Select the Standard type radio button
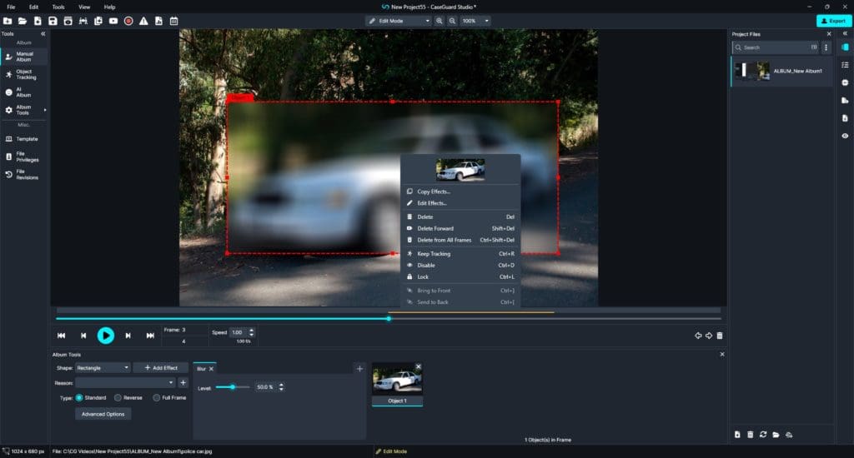The width and height of the screenshot is (854, 458). 79,397
